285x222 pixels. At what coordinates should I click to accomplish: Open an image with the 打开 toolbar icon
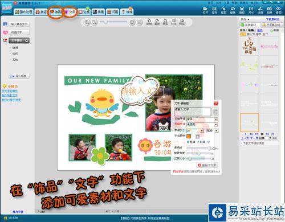click(x=205, y=10)
